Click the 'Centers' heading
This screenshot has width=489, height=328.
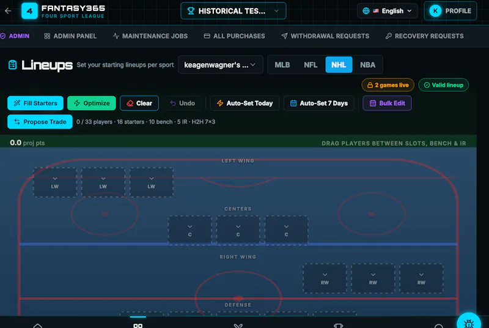click(238, 209)
